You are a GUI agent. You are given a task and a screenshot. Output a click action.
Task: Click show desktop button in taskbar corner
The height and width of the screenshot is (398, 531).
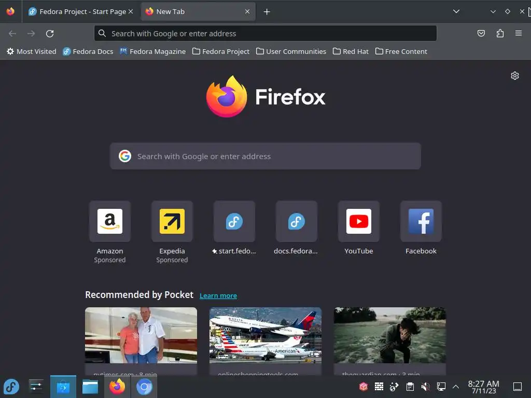[518, 387]
